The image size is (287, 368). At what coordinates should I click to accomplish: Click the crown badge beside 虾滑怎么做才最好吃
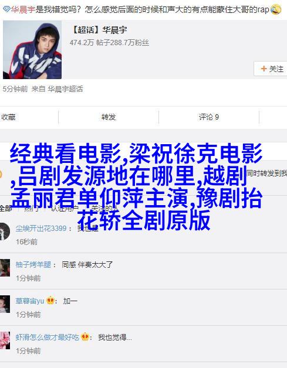click(x=85, y=337)
